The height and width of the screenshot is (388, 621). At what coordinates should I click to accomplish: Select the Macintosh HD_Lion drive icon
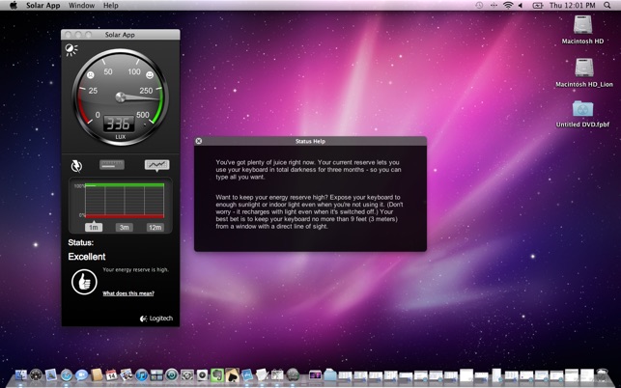click(x=583, y=69)
